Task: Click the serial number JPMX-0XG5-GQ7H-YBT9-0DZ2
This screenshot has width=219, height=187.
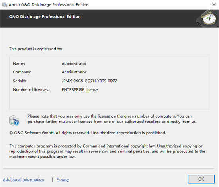Action: tap(89, 81)
